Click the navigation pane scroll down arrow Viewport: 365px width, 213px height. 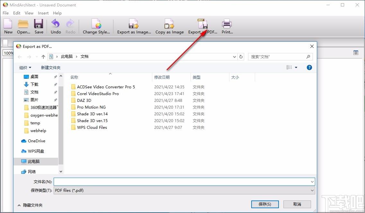tap(61, 172)
